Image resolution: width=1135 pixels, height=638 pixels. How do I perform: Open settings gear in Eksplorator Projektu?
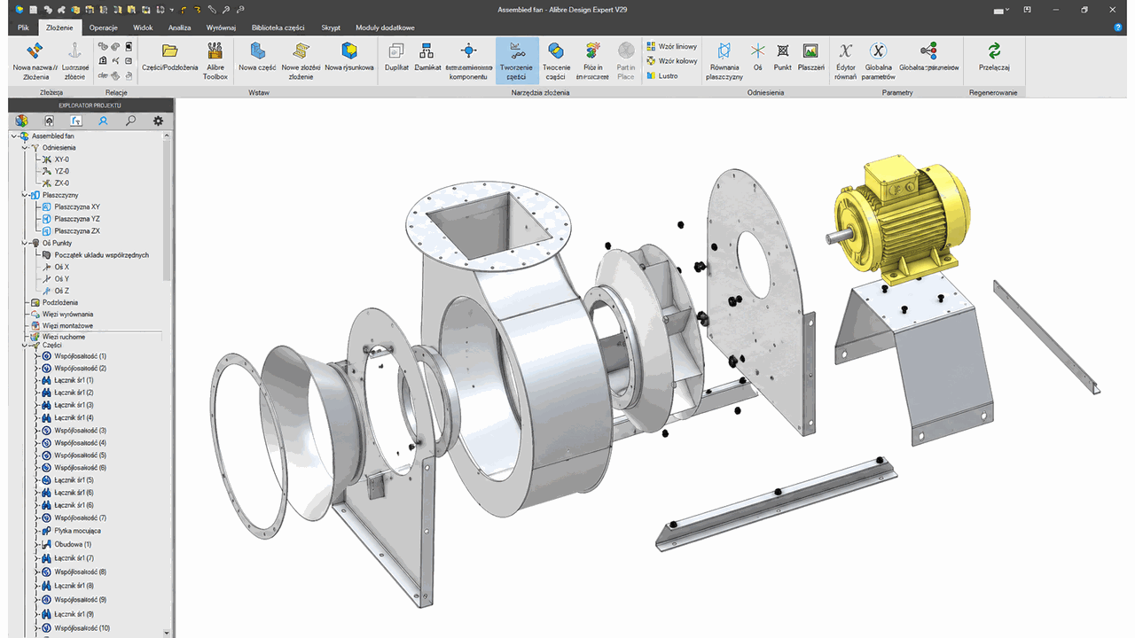158,121
